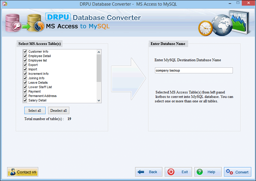Start conversion with Convert button
This screenshot has width=256, height=181.
[238, 172]
